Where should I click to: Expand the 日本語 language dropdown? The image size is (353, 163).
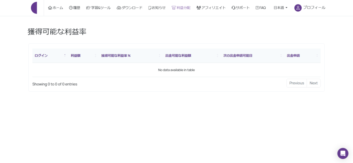click(281, 8)
